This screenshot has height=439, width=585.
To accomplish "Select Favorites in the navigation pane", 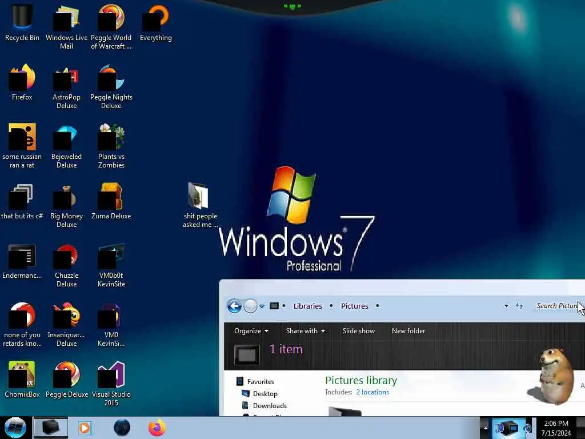I will [255, 381].
